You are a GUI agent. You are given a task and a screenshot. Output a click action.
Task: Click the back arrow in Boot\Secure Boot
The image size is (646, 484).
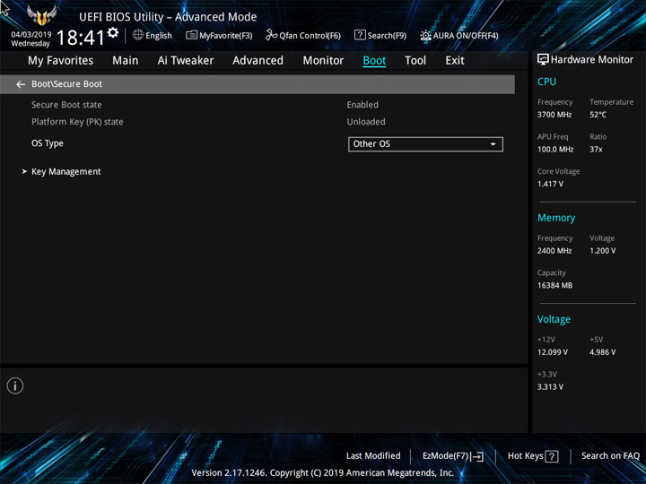click(x=21, y=84)
